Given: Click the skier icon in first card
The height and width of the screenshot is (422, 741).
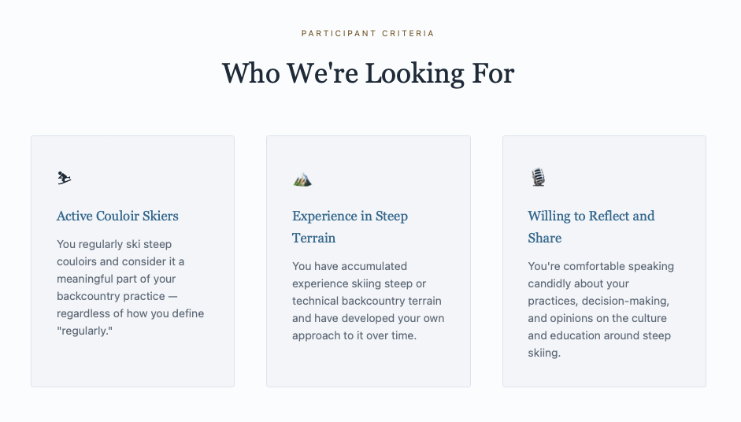Looking at the screenshot, I should pyautogui.click(x=65, y=179).
